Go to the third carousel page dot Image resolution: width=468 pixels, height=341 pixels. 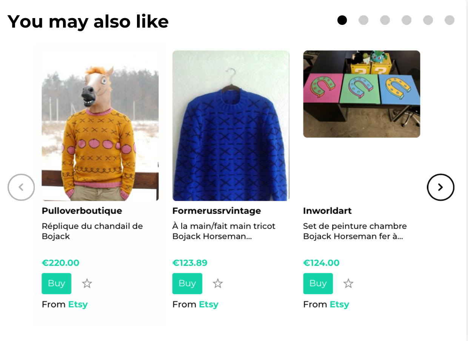point(385,20)
